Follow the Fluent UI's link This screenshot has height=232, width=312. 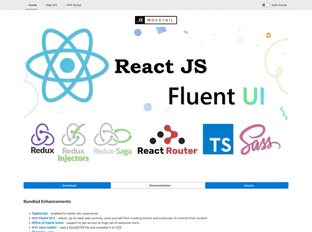tap(47, 218)
